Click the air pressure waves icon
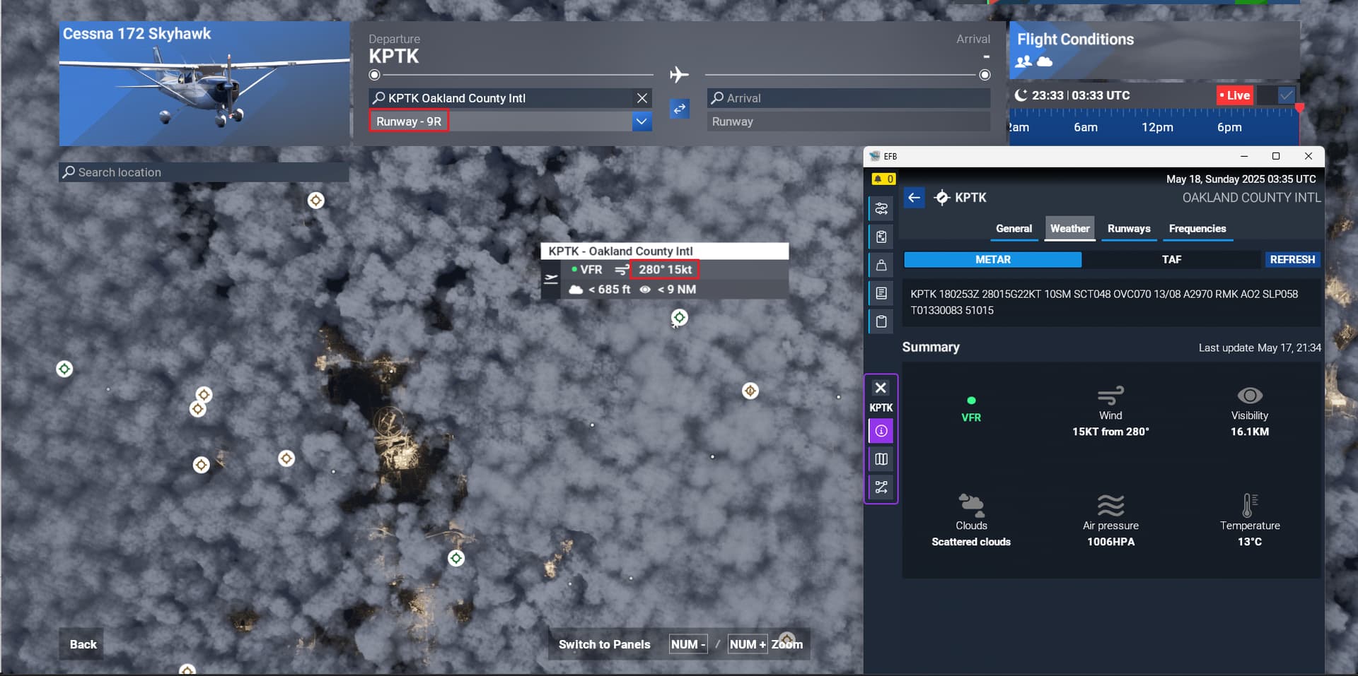 coord(1110,505)
